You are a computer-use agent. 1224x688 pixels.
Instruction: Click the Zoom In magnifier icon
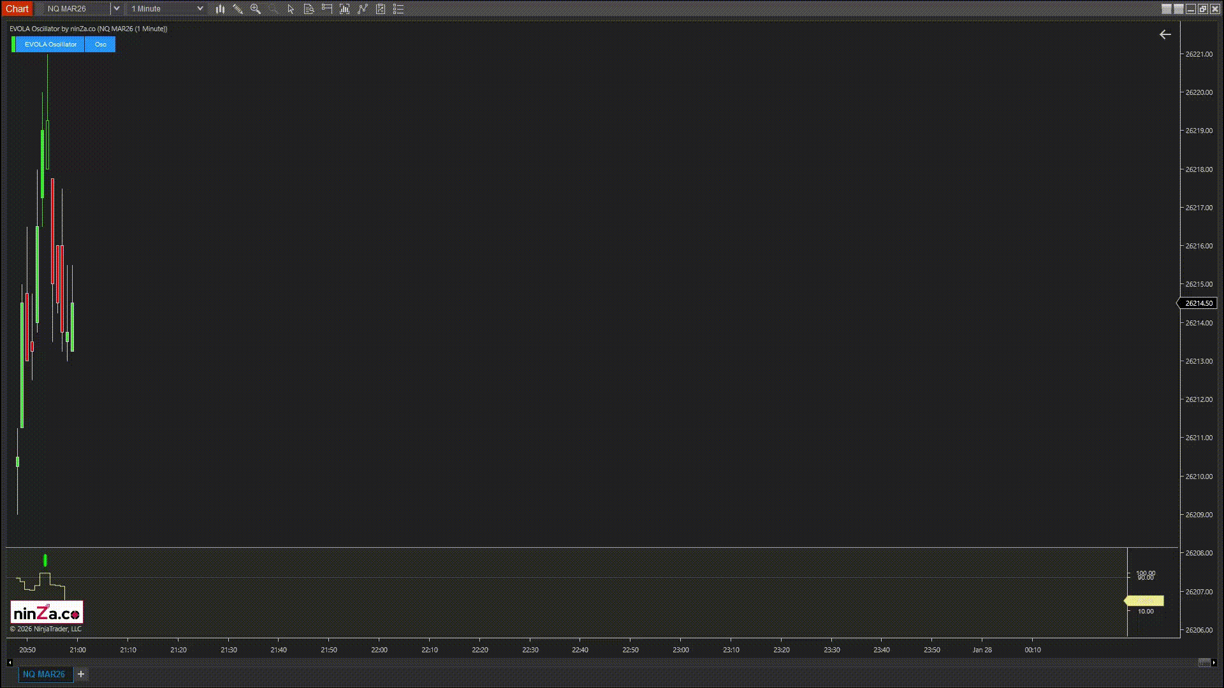256,9
